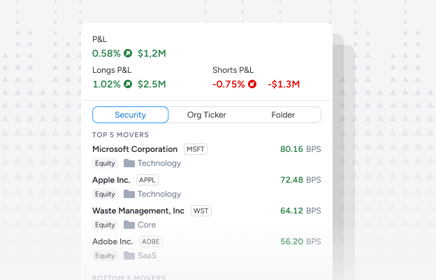
Task: Click the -0.75% Shorts P&L percentage
Action: point(228,84)
